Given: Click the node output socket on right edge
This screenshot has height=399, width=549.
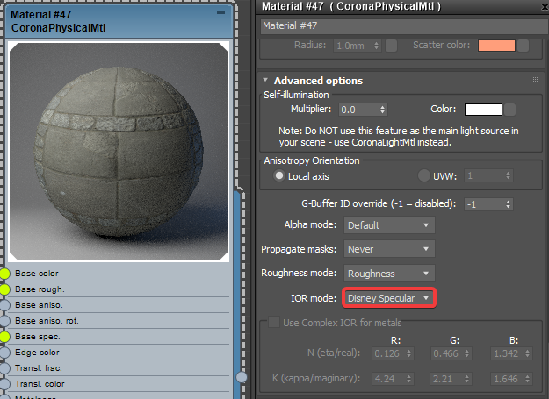Looking at the screenshot, I should coord(242,377).
